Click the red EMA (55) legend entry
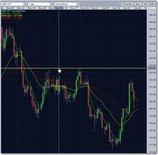The height and width of the screenshot is (155, 158). click(12, 18)
